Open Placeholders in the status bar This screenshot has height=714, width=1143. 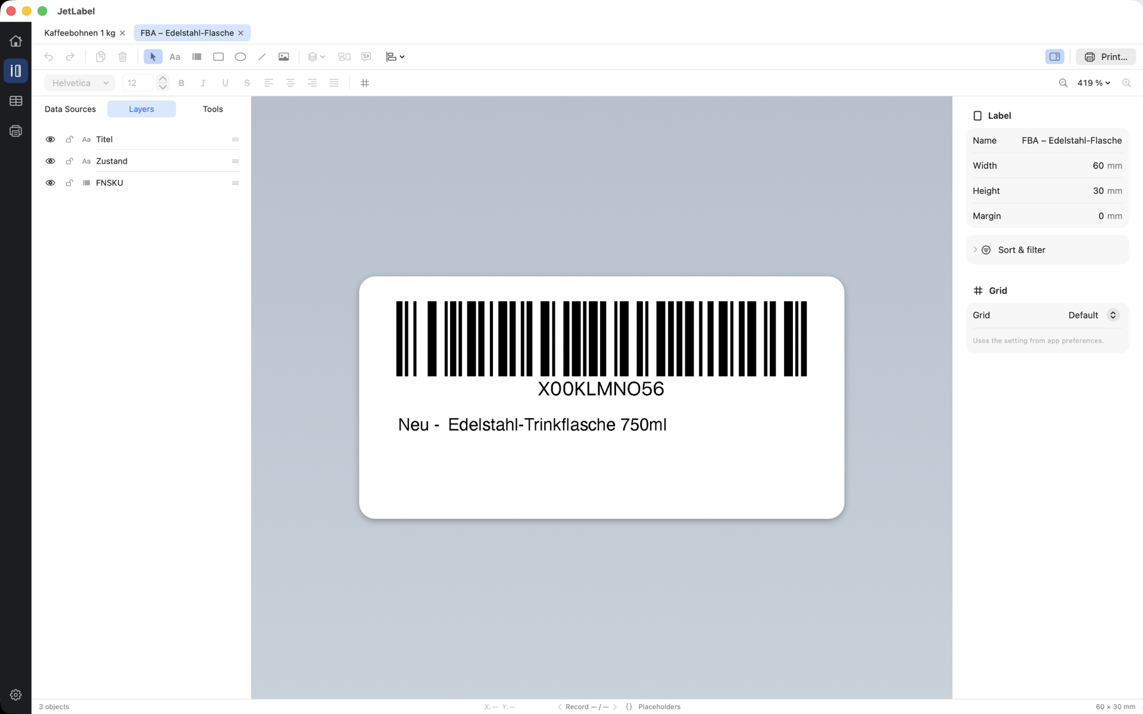coord(653,707)
